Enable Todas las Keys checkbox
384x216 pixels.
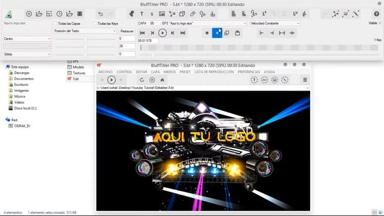(95, 23)
